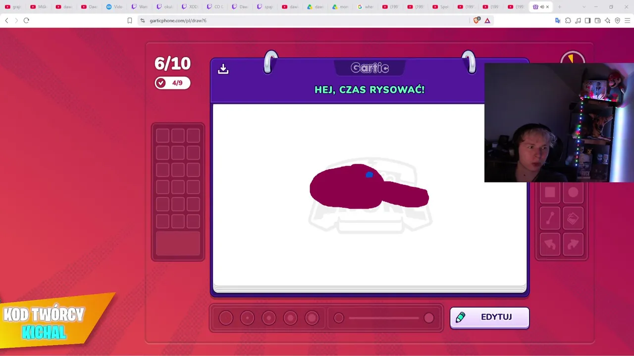Viewport: 634px width, 356px height.
Task: Click the opacity slider track
Action: pyautogui.click(x=384, y=318)
